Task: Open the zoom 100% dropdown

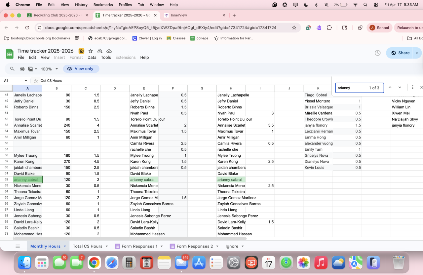Action: coord(49,69)
